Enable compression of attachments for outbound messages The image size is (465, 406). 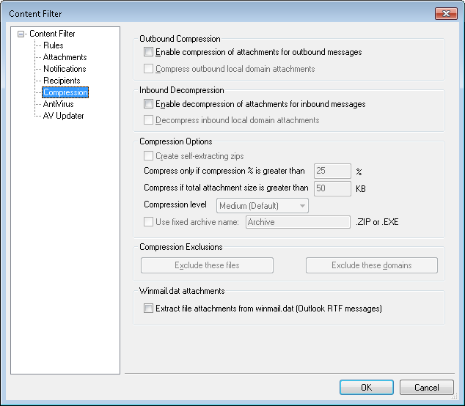[149, 53]
